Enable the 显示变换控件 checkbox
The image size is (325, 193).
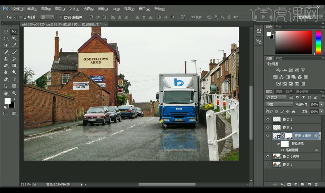(61, 17)
